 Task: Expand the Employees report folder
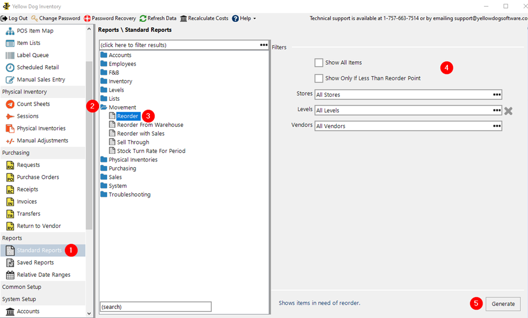pyautogui.click(x=104, y=64)
